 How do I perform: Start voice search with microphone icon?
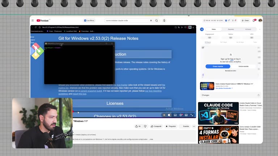click(164, 21)
